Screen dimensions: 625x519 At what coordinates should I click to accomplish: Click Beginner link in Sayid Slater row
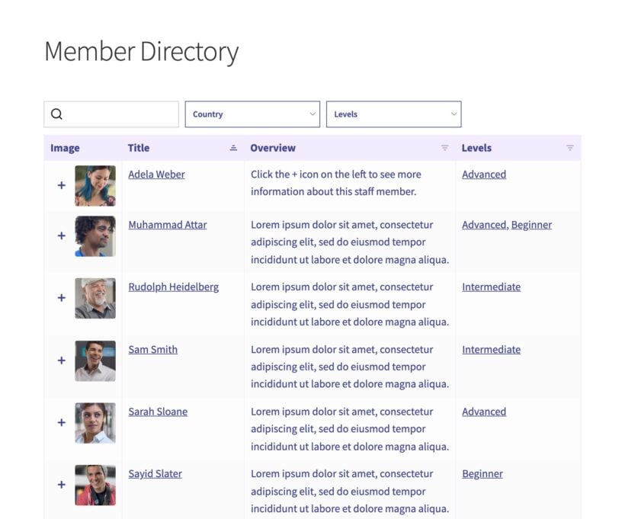coord(482,474)
